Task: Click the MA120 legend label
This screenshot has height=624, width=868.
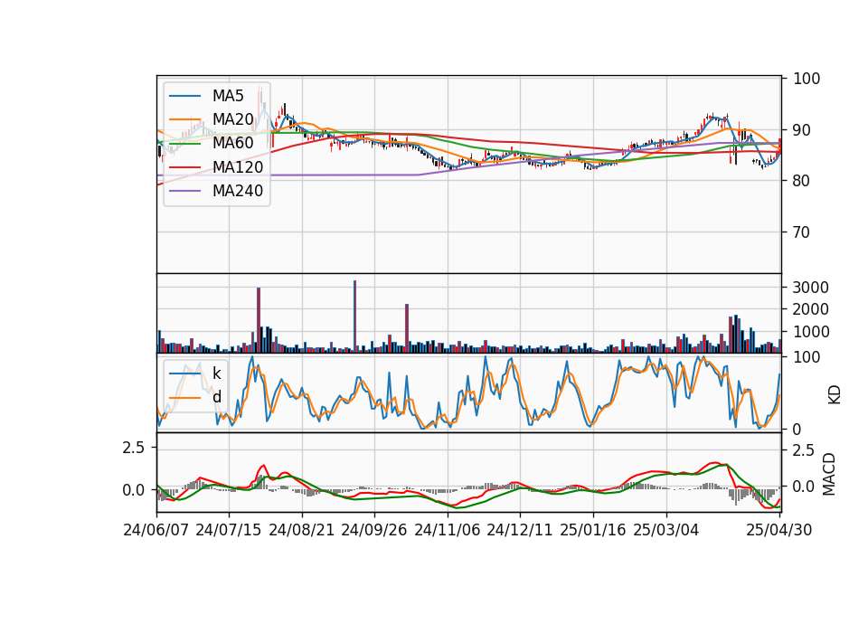Action: tap(238, 166)
